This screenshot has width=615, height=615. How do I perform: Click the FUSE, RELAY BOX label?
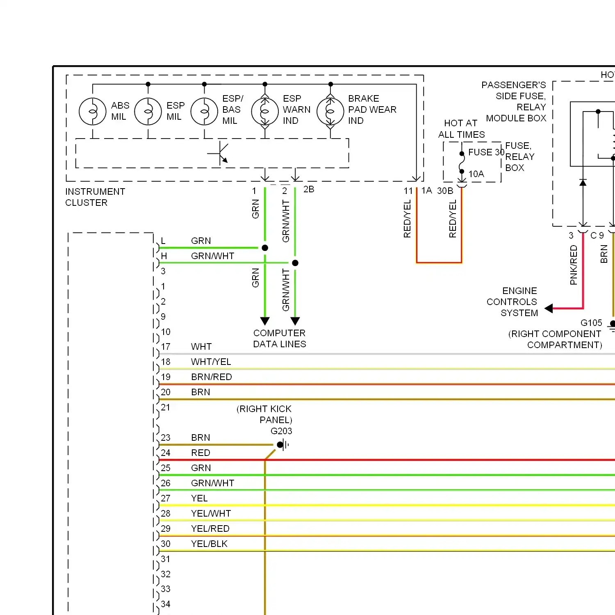pos(520,157)
